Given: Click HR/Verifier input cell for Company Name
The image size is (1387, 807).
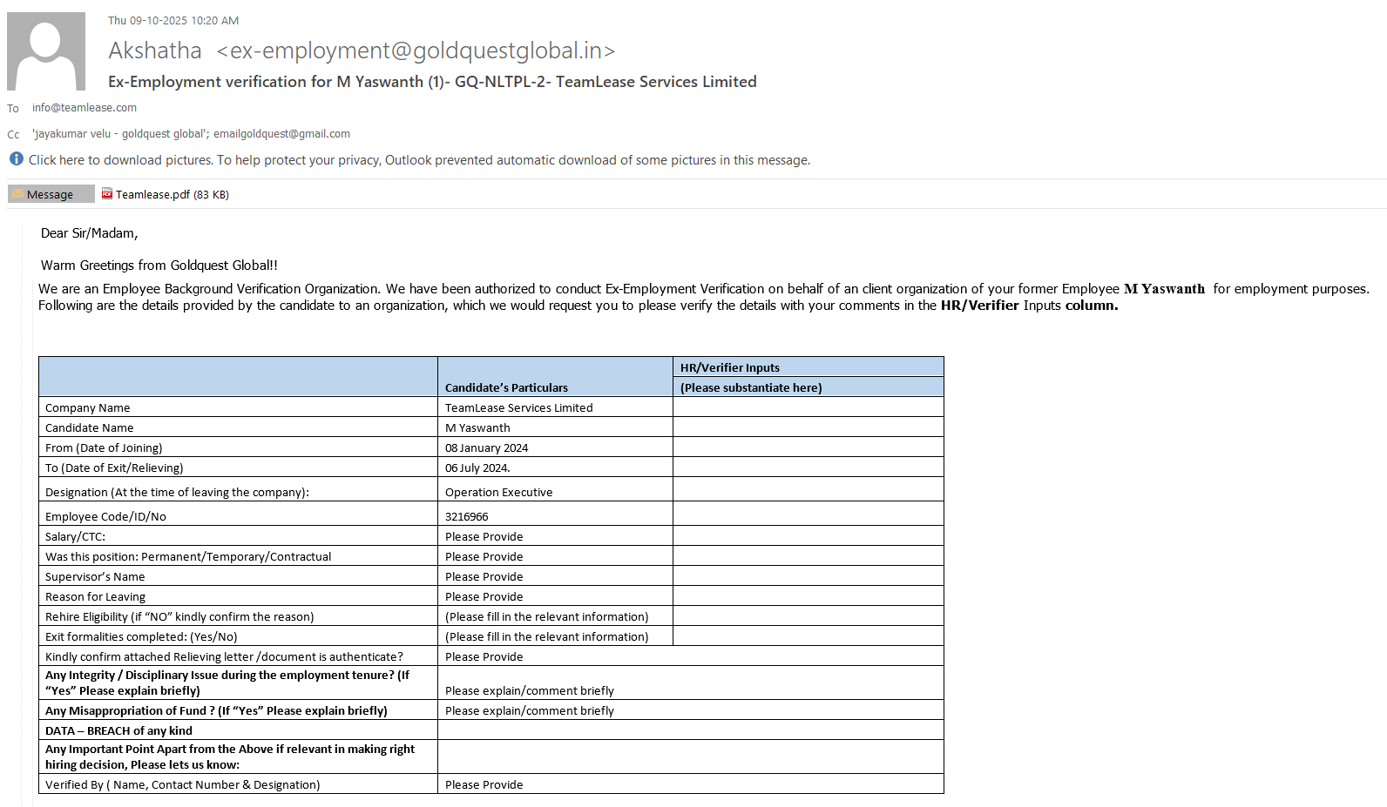Looking at the screenshot, I should click(x=809, y=407).
